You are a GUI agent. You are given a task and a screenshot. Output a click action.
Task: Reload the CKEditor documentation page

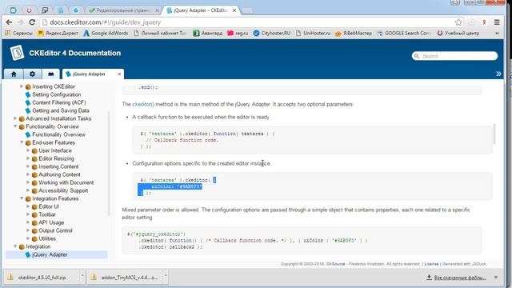(x=32, y=22)
